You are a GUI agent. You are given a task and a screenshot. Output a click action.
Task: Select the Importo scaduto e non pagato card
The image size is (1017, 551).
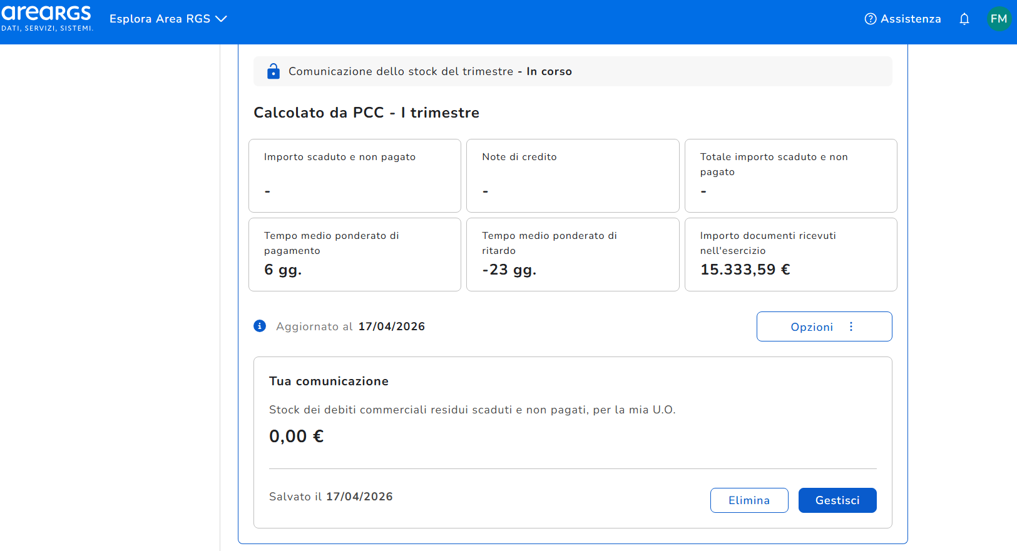pyautogui.click(x=355, y=176)
